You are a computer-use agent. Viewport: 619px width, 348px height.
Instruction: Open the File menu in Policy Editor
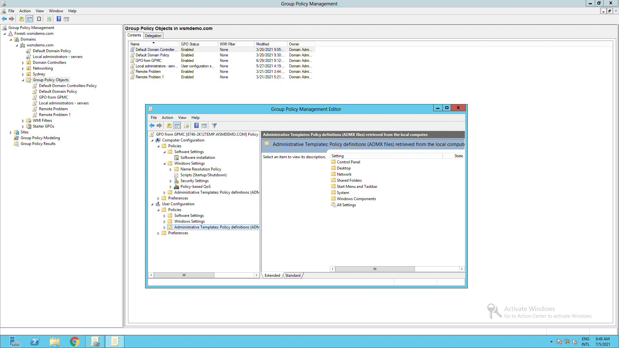(154, 118)
